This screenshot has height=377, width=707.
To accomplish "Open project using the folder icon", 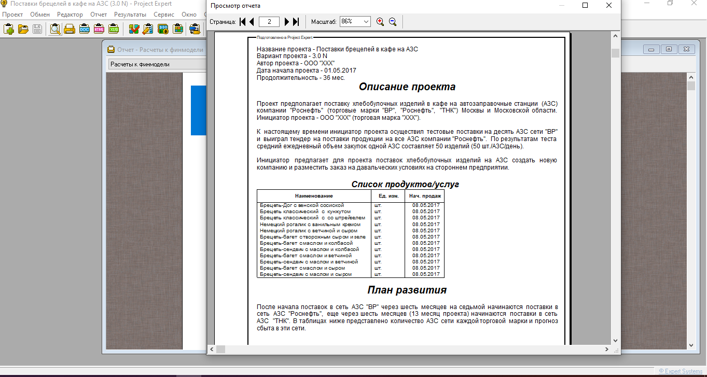I will point(23,29).
